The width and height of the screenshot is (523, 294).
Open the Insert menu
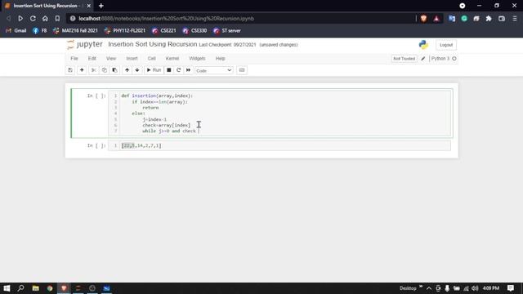[132, 58]
